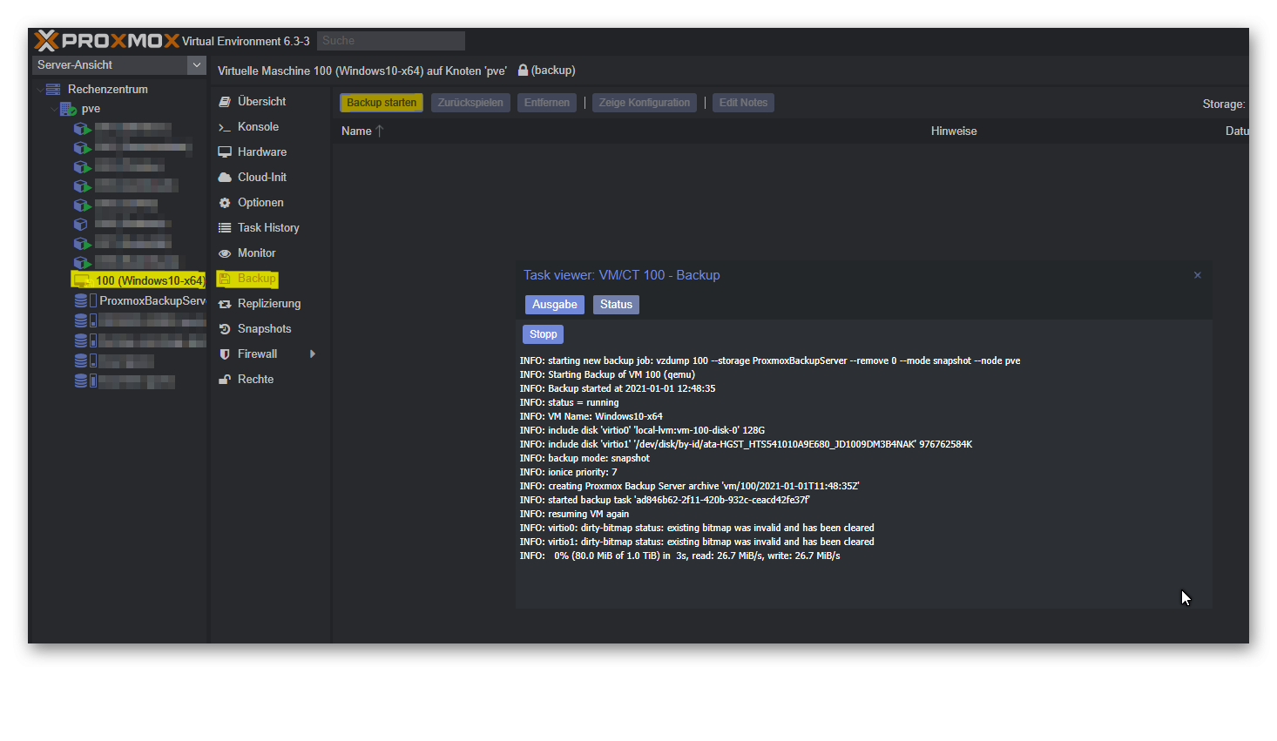Click the Übersicht book icon
This screenshot has height=741, width=1277.
point(225,102)
